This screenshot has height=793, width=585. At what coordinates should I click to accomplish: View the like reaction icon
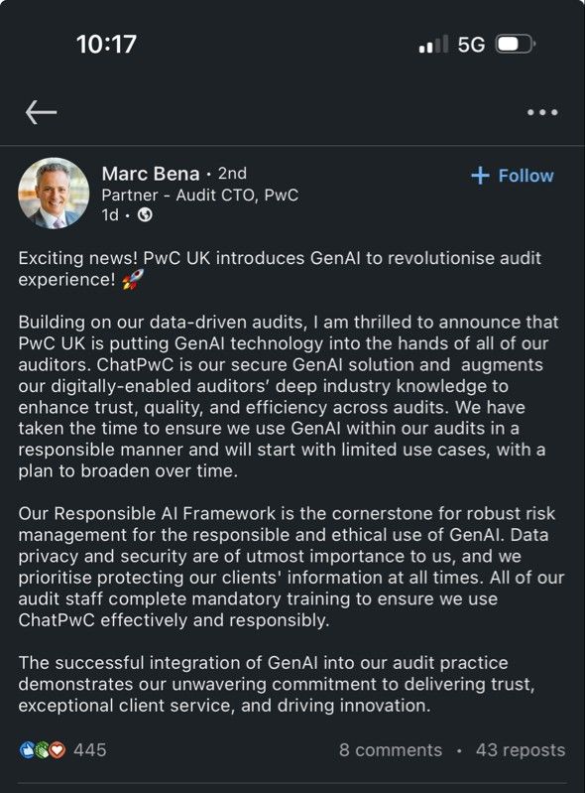coord(26,750)
